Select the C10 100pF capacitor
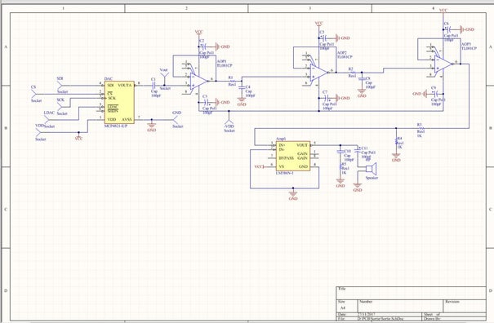Image resolution: width=494 pixels, height=323 pixels. [340, 152]
